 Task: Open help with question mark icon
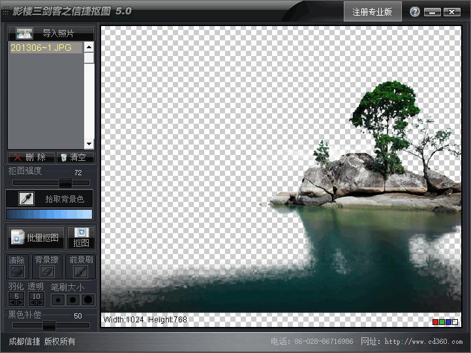point(415,12)
